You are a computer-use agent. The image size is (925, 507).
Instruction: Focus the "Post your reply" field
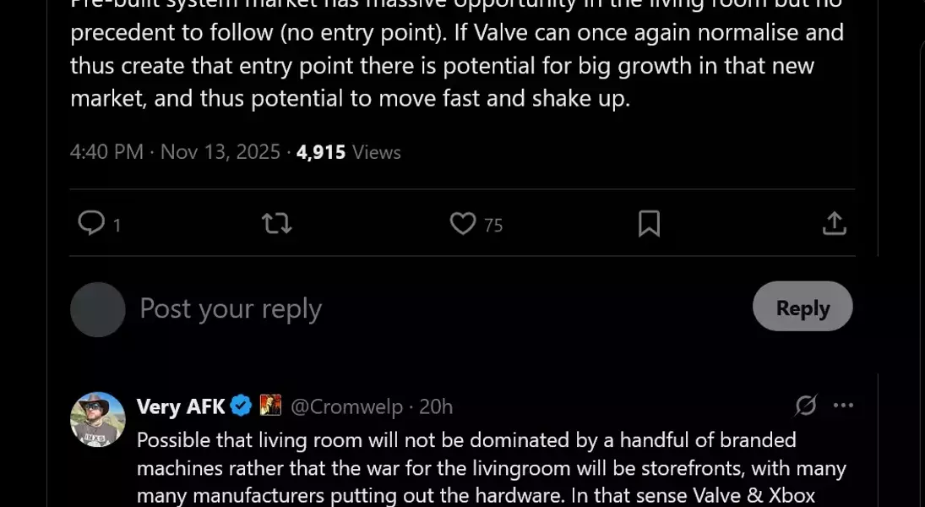(422, 308)
